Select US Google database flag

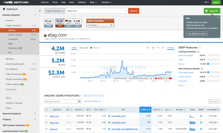[x=48, y=23]
